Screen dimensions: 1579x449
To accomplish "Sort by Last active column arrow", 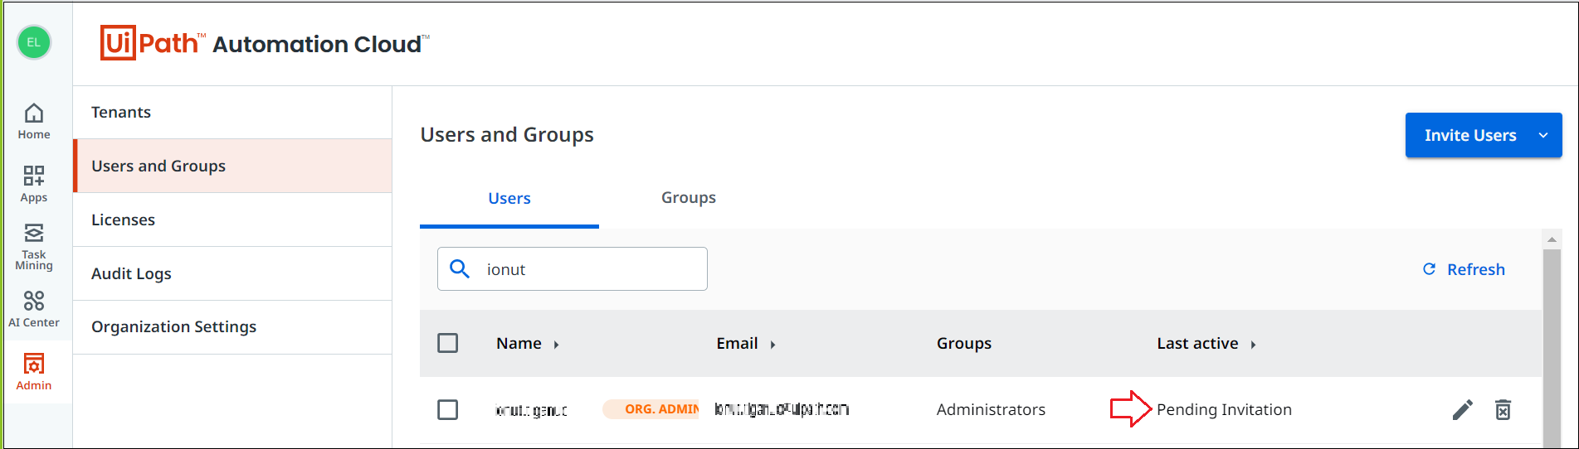I will (x=1253, y=345).
